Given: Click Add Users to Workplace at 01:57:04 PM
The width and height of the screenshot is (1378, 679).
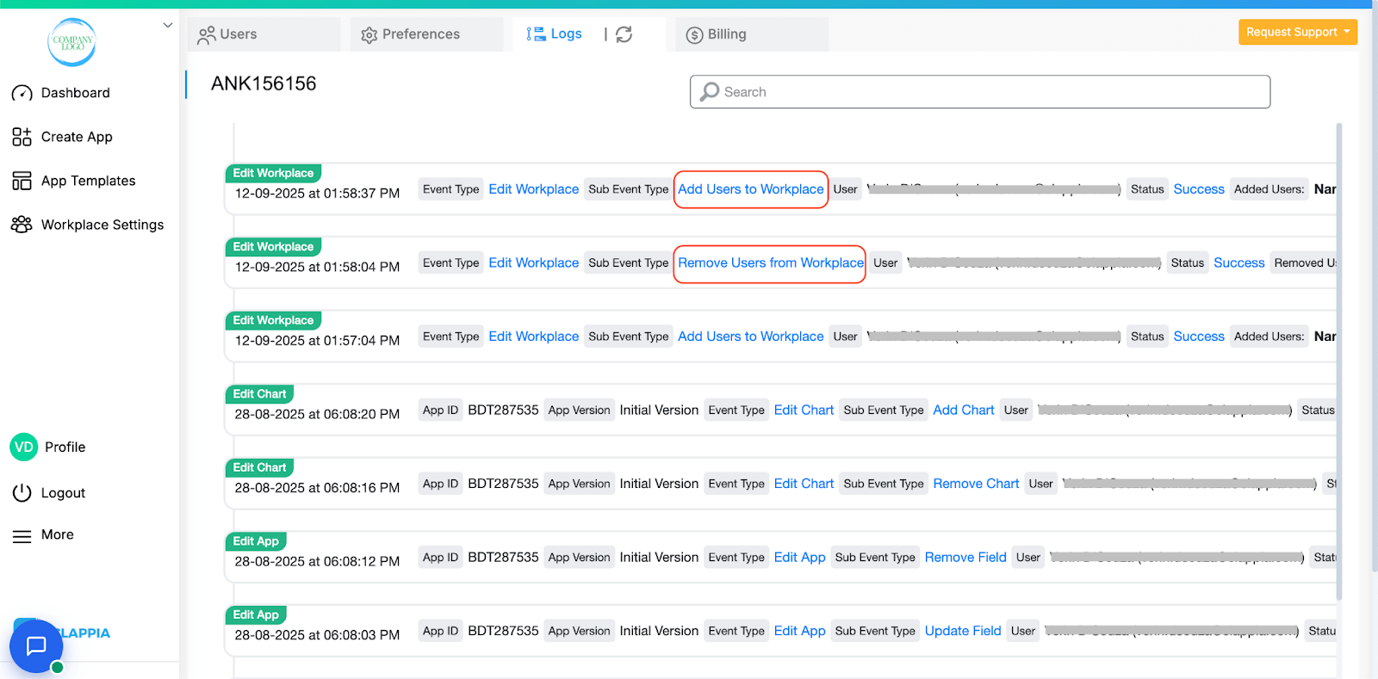Looking at the screenshot, I should coord(751,336).
